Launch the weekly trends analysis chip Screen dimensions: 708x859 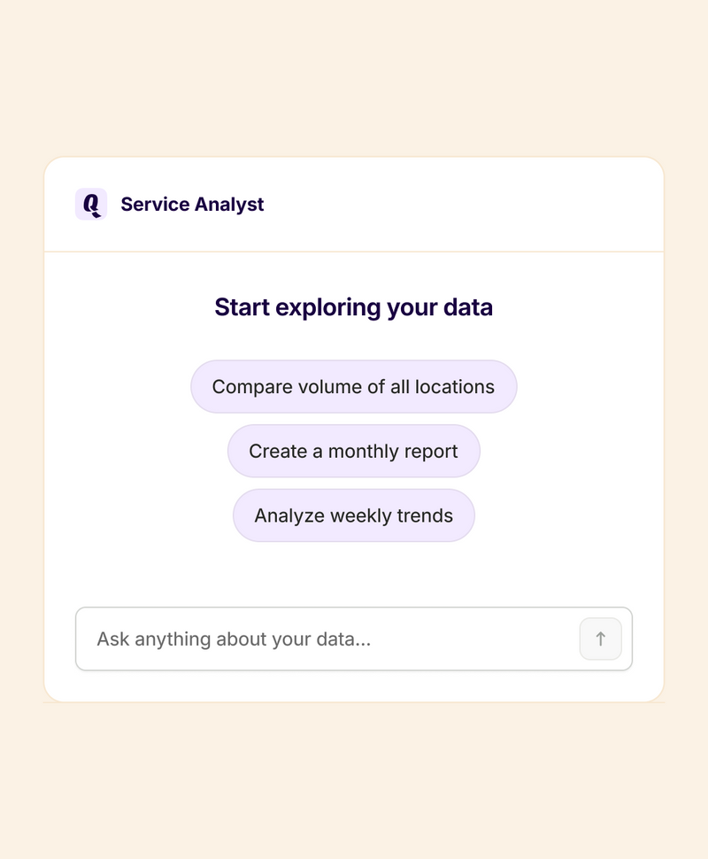354,515
